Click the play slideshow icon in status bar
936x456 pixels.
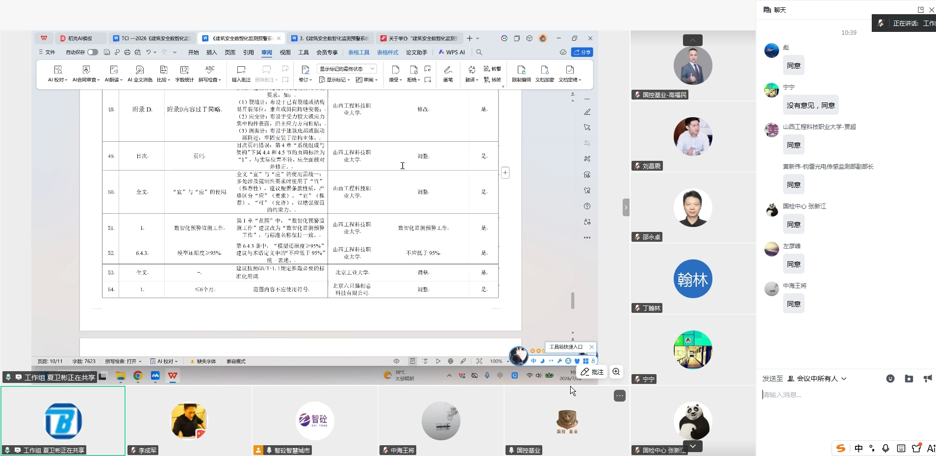[438, 361]
